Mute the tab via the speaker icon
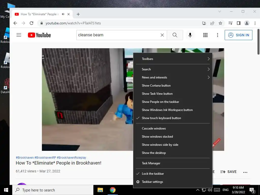260x195 pixels. coord(63,14)
